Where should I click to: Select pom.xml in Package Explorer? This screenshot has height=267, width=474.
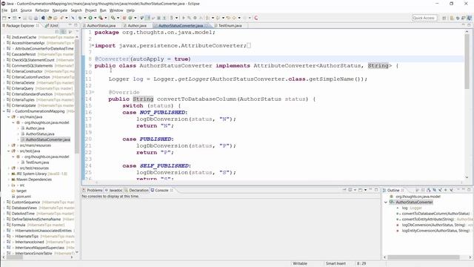click(24, 197)
